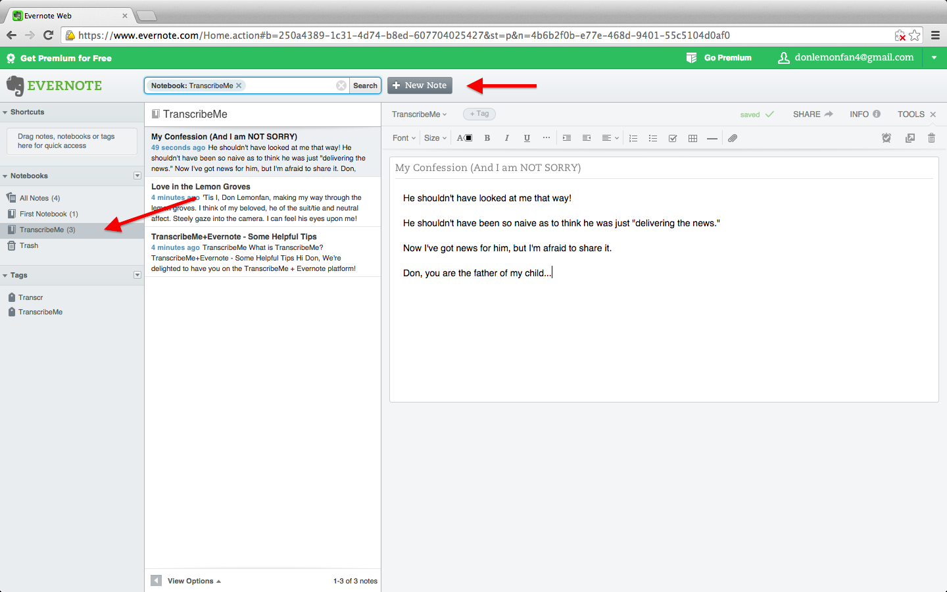This screenshot has width=947, height=592.
Task: Click the Search button
Action: click(365, 86)
